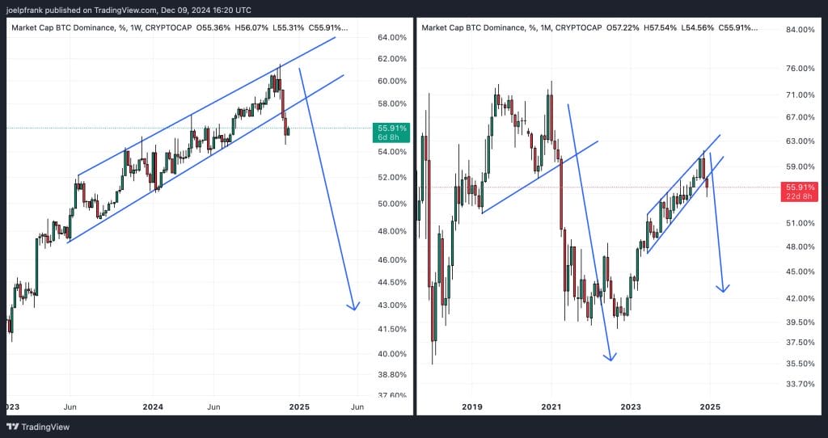Click the 6d 8h countdown on weekly chart

click(x=392, y=138)
